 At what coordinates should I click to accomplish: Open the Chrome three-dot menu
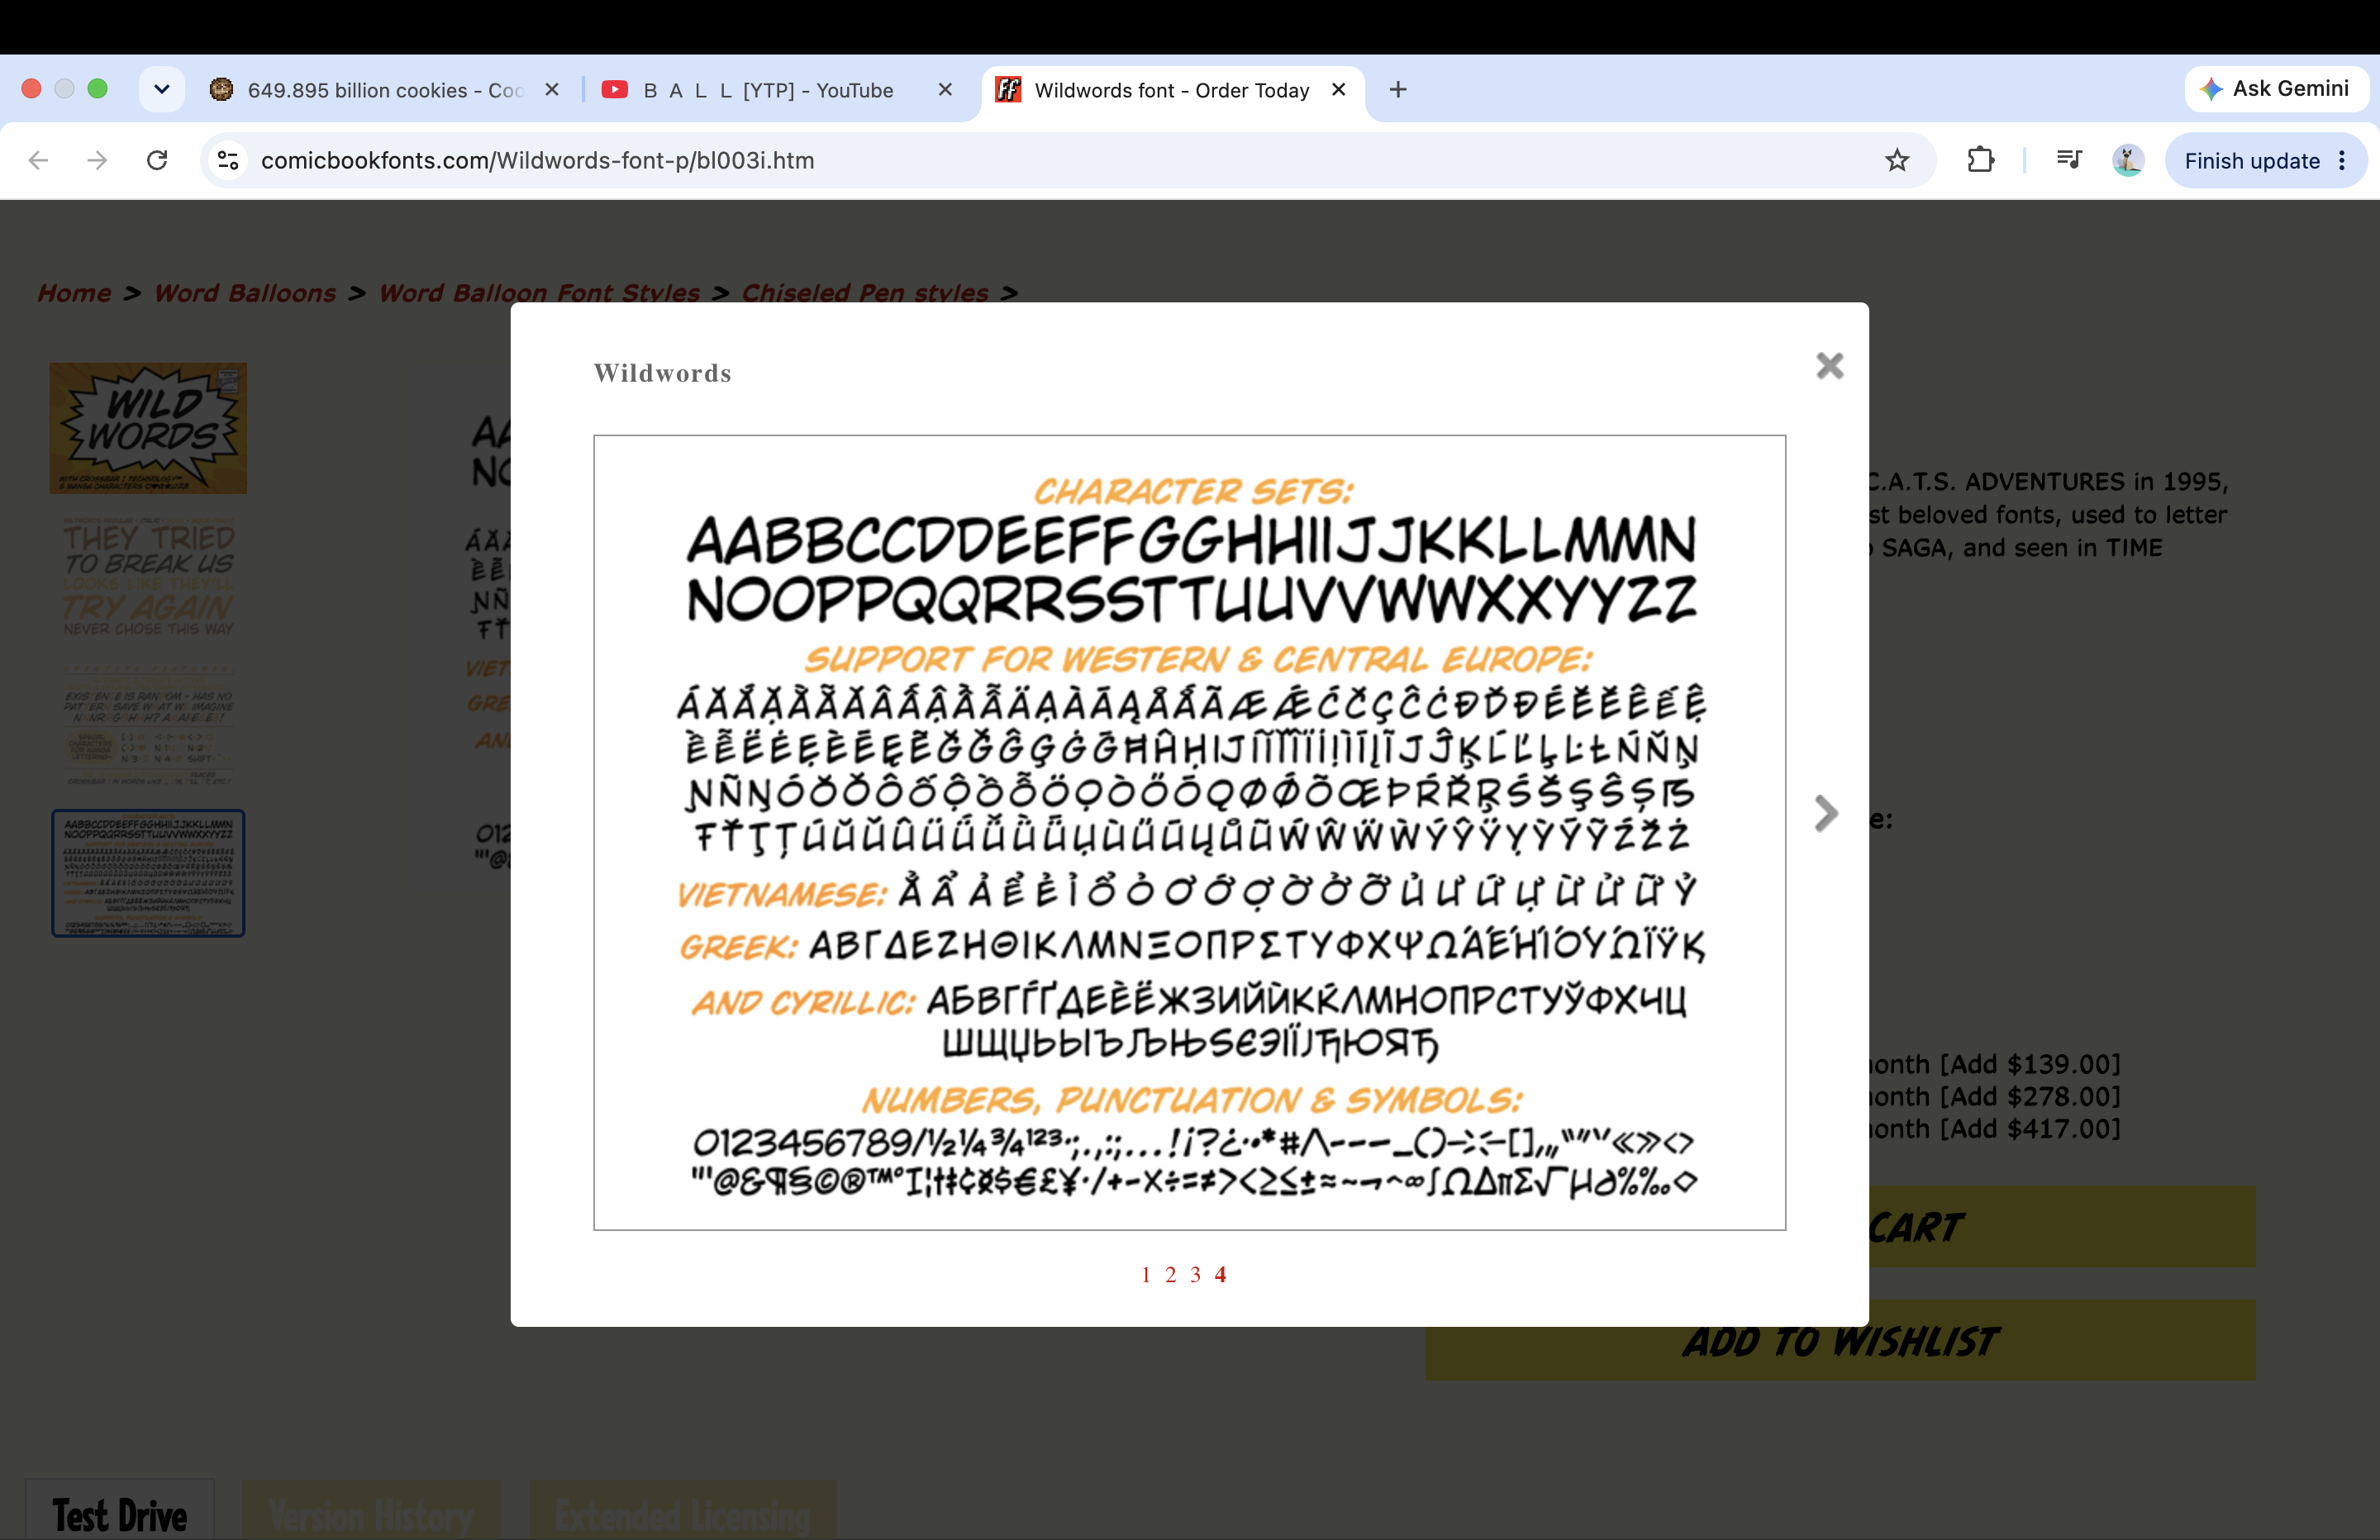coord(2342,161)
